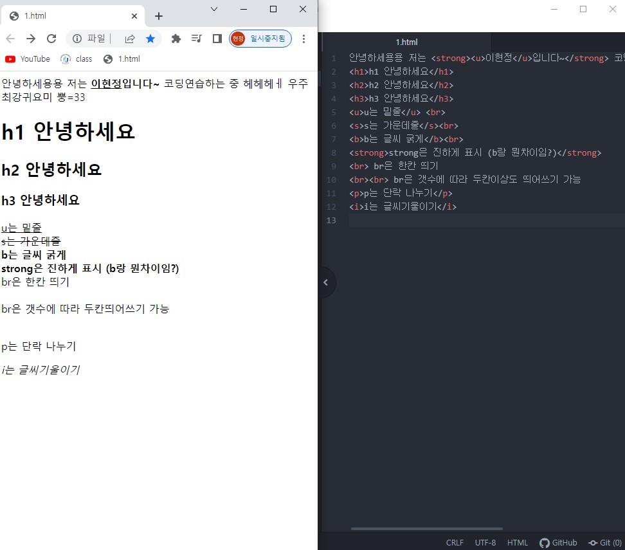
Task: Click the bold 'b는 글씨 굵게' text
Action: coord(34,255)
